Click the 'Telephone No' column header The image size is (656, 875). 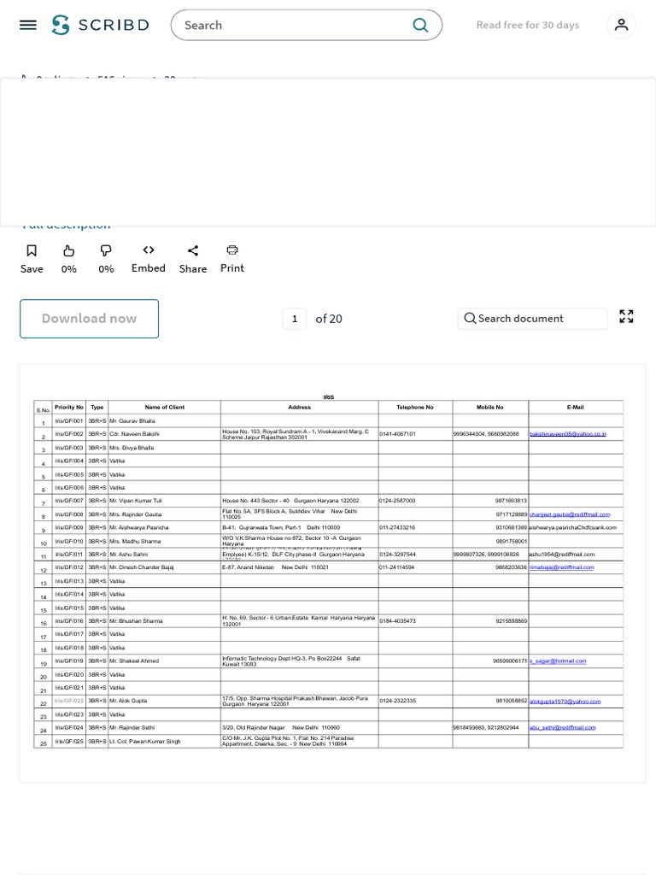415,407
